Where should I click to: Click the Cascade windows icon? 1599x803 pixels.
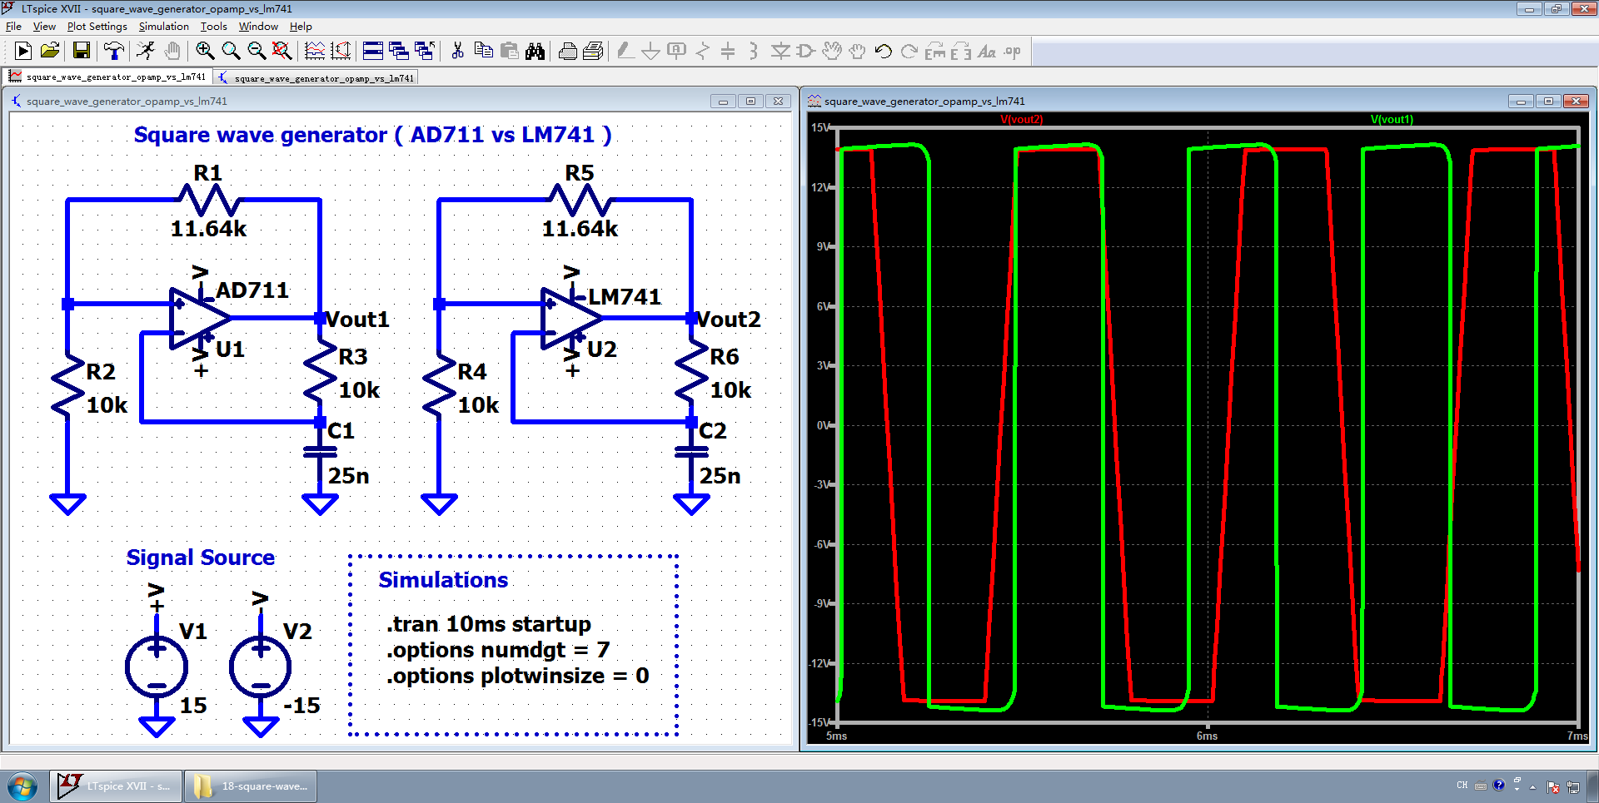coord(399,52)
